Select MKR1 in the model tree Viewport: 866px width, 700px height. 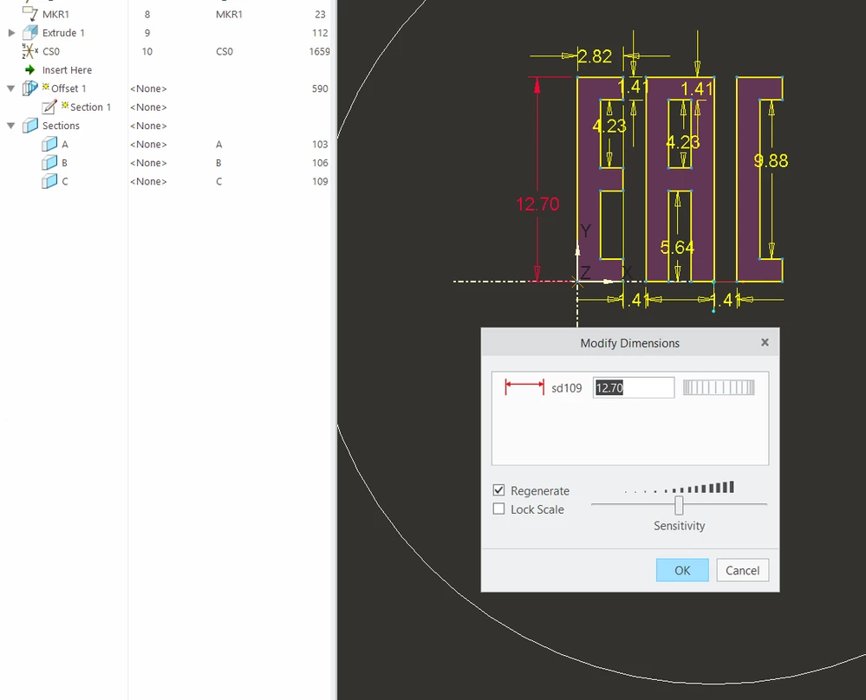(x=55, y=14)
